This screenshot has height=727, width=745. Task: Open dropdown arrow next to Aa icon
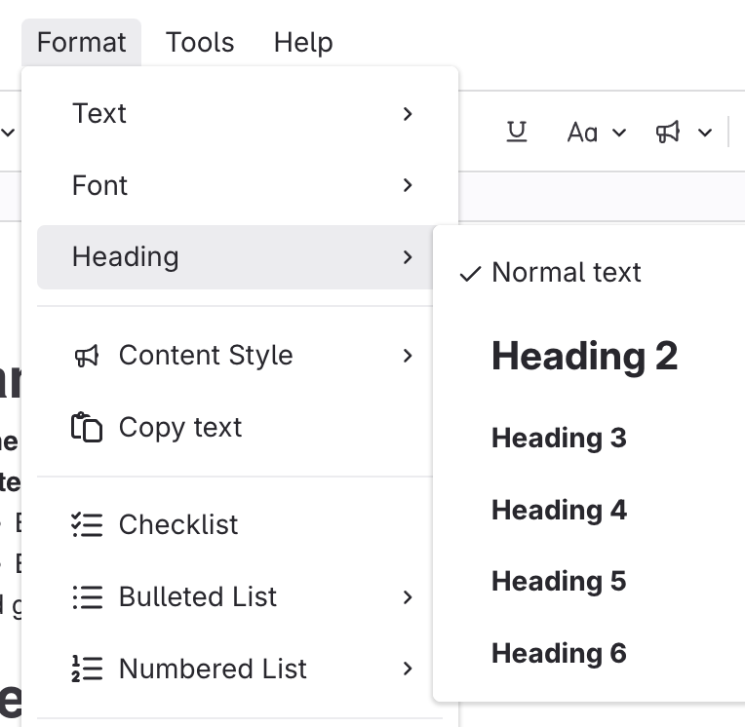[619, 133]
